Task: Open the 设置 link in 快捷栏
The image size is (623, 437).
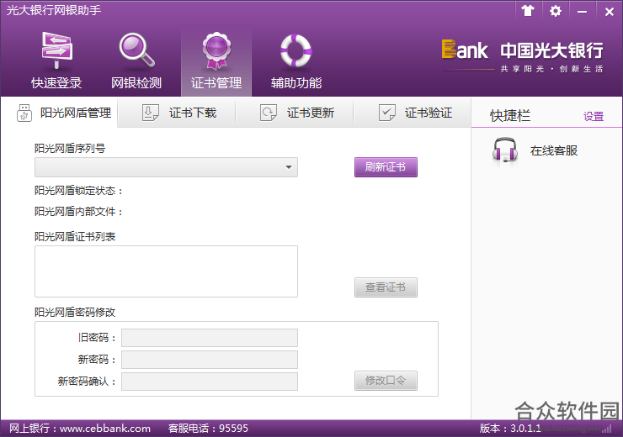Action: coord(594,116)
